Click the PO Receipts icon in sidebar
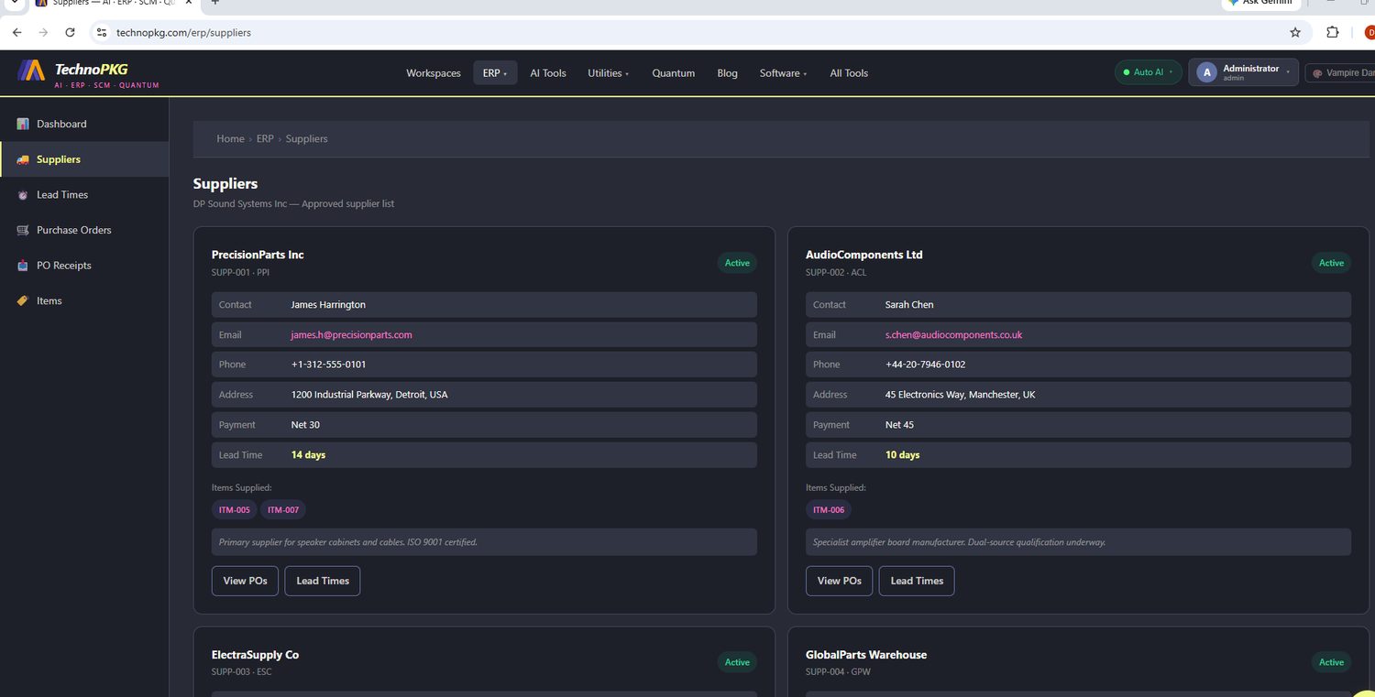 point(23,266)
